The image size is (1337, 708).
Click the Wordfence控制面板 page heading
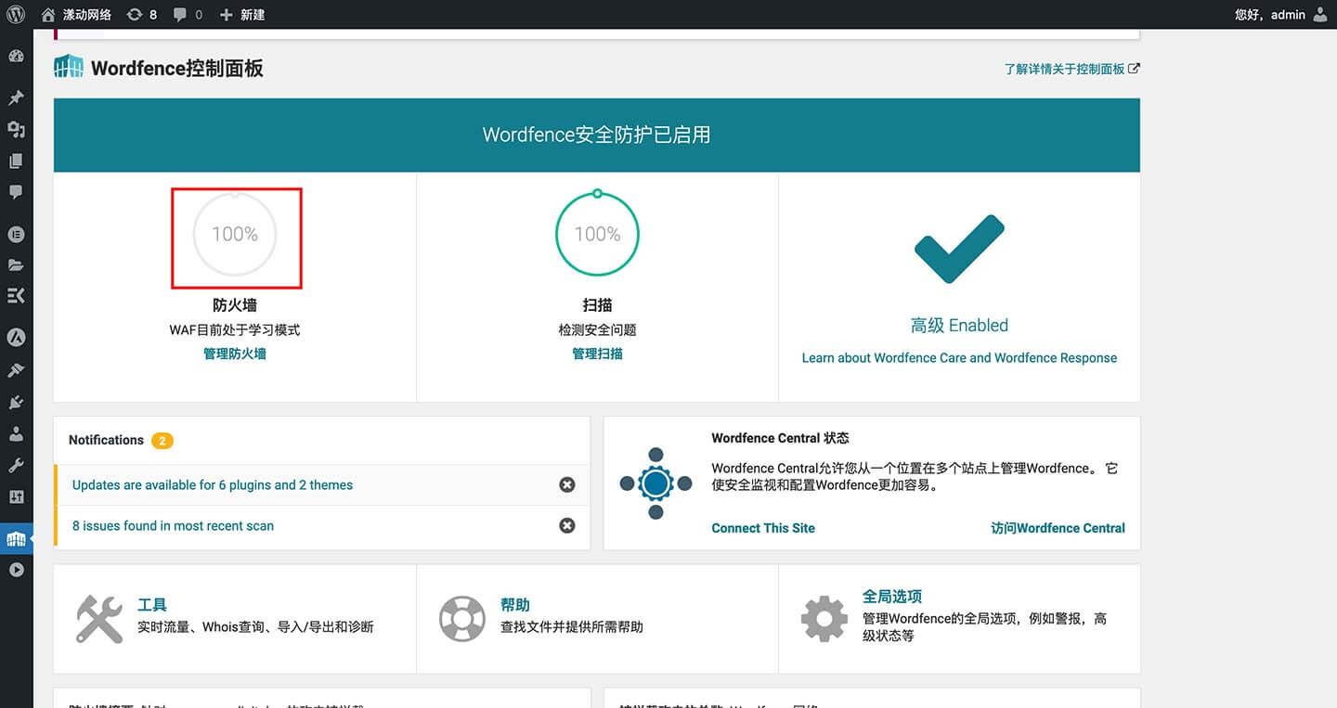177,68
